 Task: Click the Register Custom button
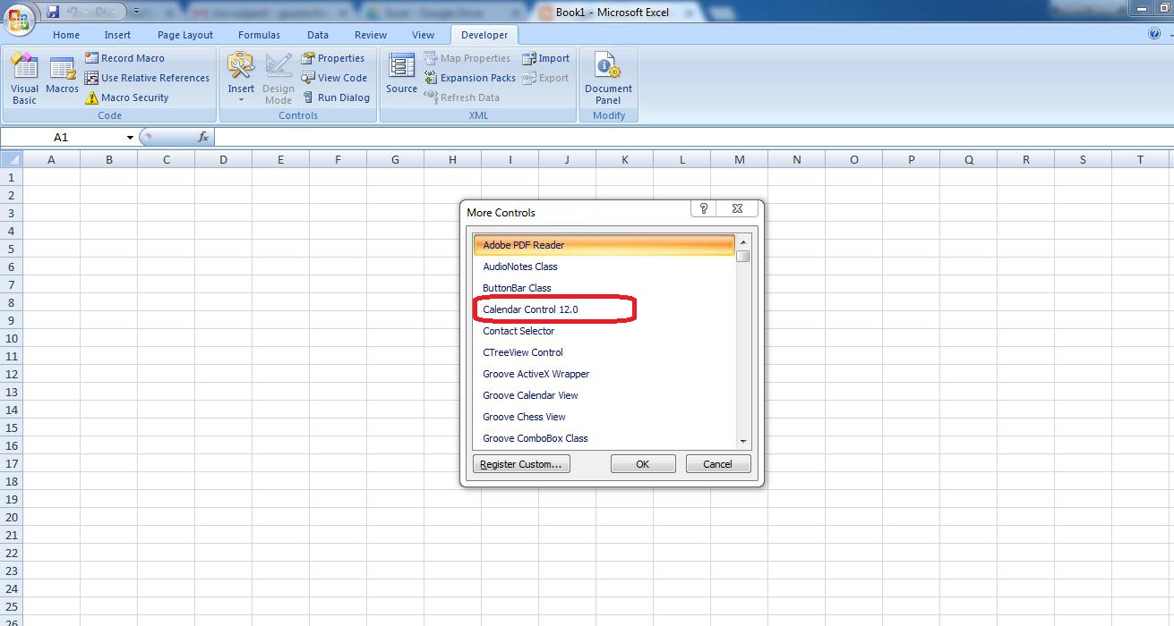pos(521,463)
